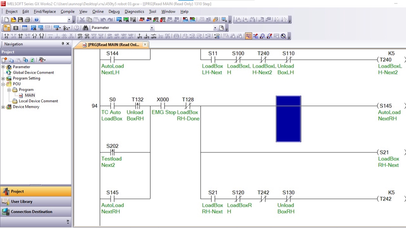
Task: Click the Open project folder icon
Action: [x=14, y=20]
